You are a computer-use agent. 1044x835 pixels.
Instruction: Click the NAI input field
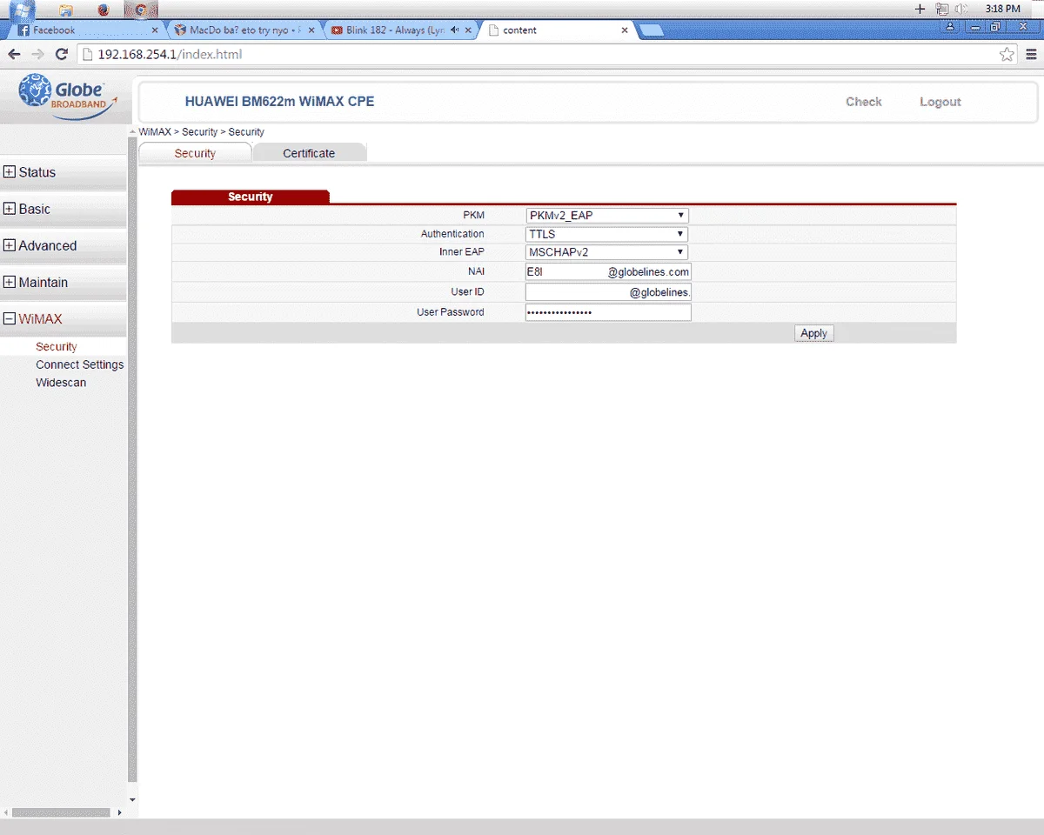(x=608, y=271)
